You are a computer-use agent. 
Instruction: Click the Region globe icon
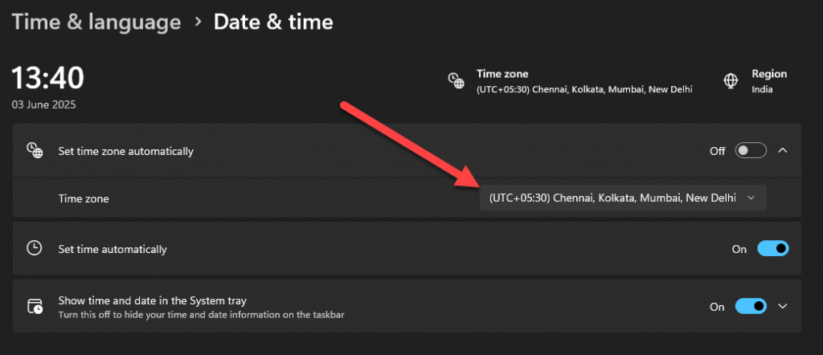730,81
